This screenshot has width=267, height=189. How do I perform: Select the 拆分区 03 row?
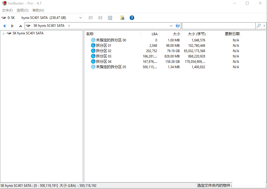tap(163, 56)
